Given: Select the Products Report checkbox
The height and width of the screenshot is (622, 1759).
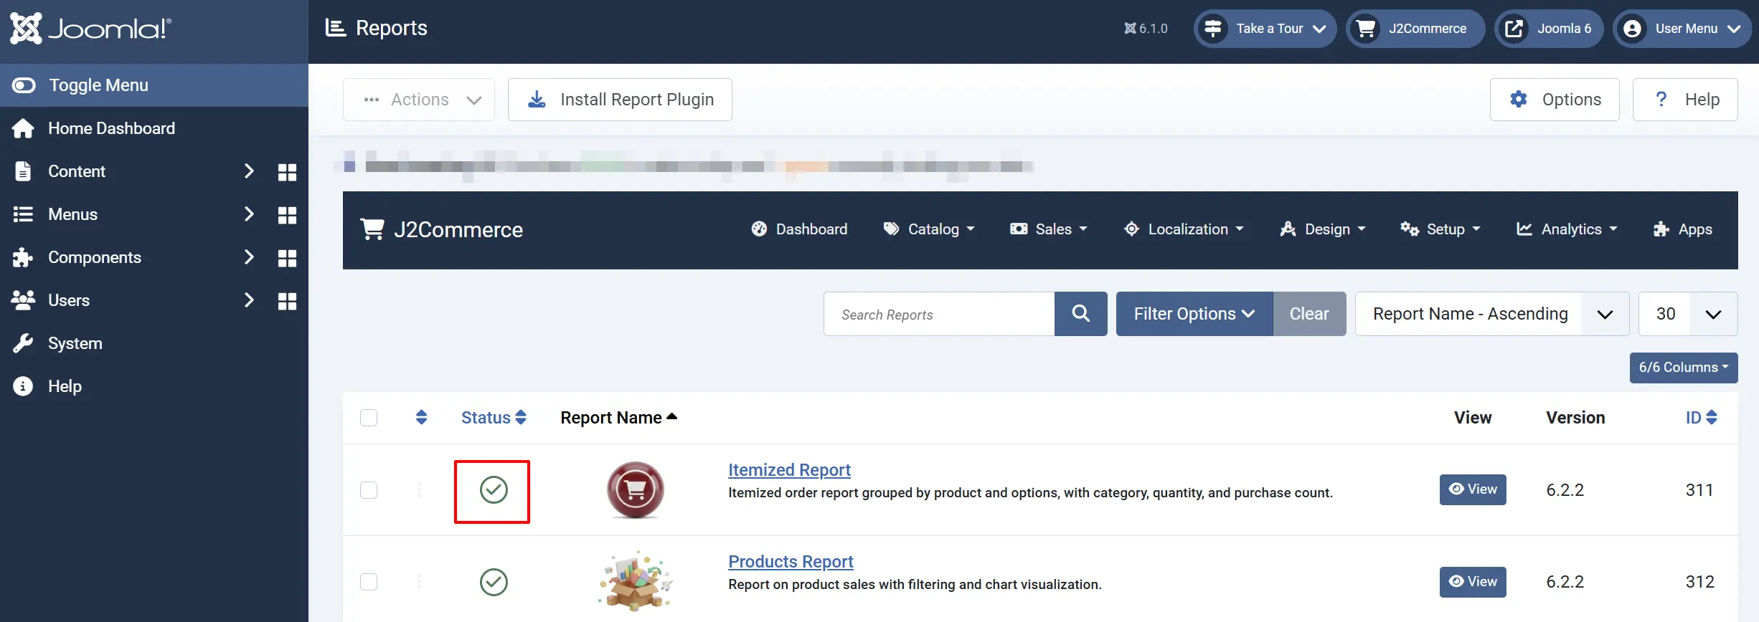Looking at the screenshot, I should click(369, 582).
